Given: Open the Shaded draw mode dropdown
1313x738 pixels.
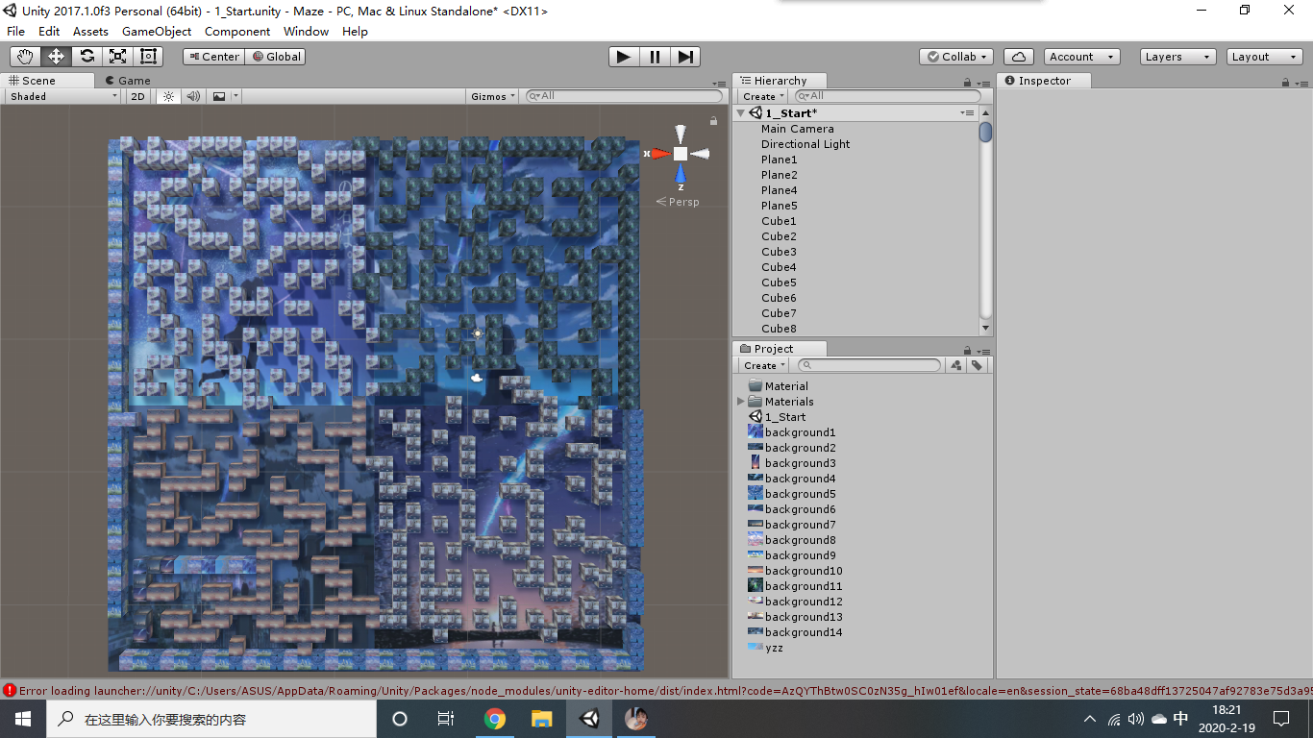Looking at the screenshot, I should [62, 96].
